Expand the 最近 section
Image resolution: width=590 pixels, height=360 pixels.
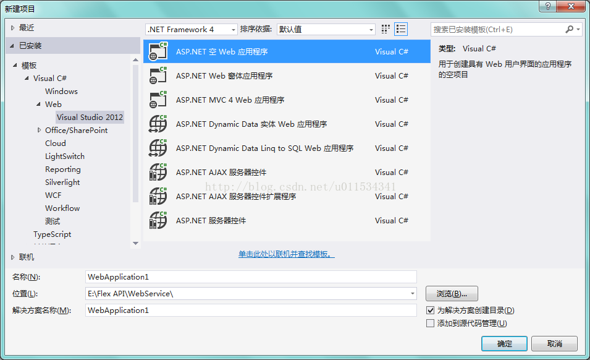(x=12, y=27)
